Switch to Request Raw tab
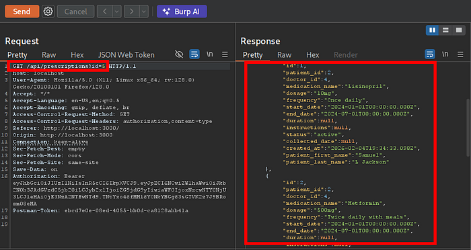The height and width of the screenshot is (250, 471). coord(48,55)
